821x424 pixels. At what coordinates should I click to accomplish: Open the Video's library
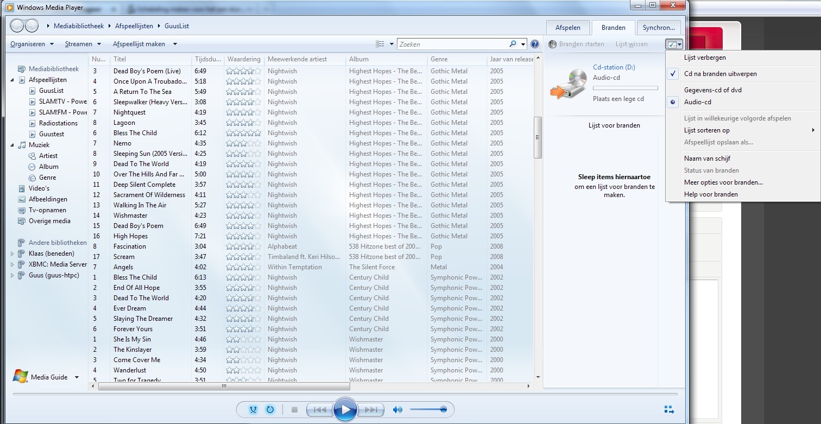click(x=39, y=188)
